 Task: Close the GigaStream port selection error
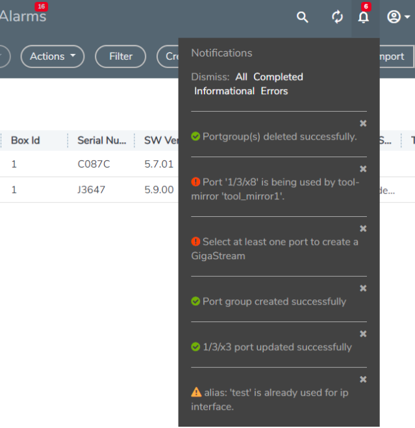point(363,229)
